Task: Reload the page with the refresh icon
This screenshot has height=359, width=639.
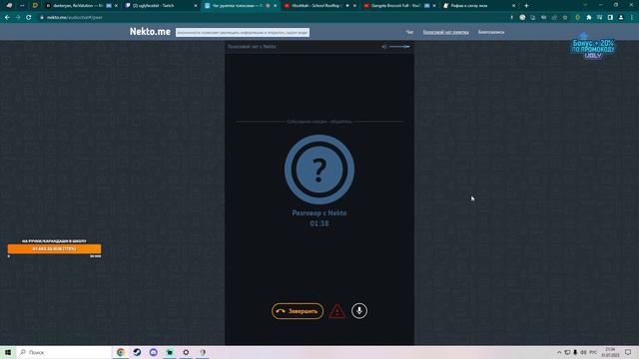Action: (29, 18)
